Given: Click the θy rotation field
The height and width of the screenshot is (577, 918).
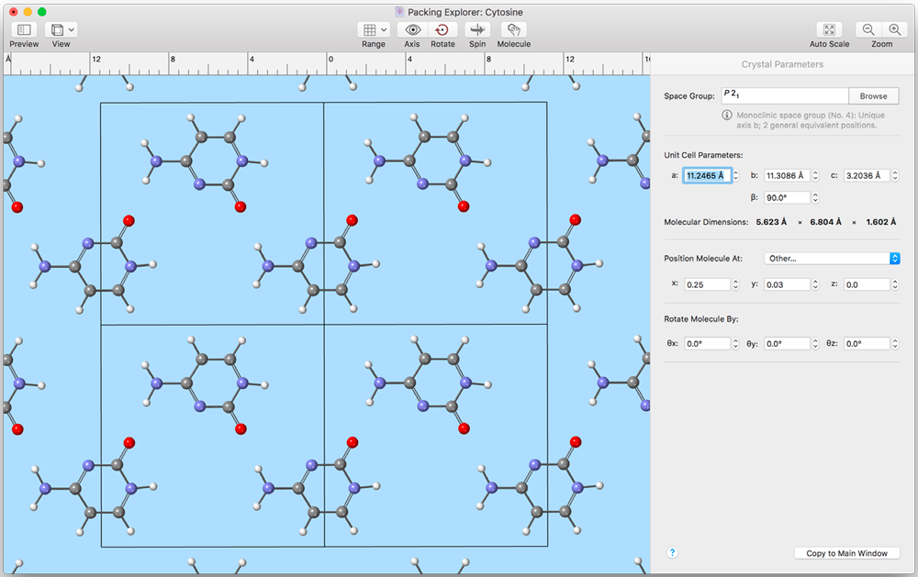Looking at the screenshot, I should (x=787, y=343).
